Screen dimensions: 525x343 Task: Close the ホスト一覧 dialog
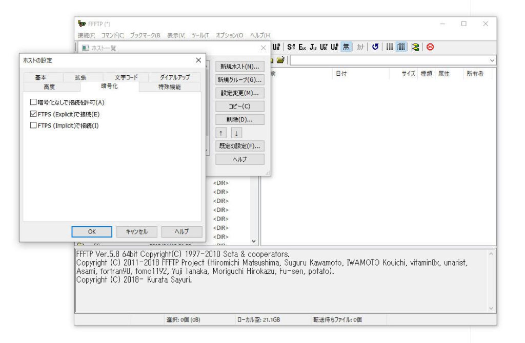point(263,48)
